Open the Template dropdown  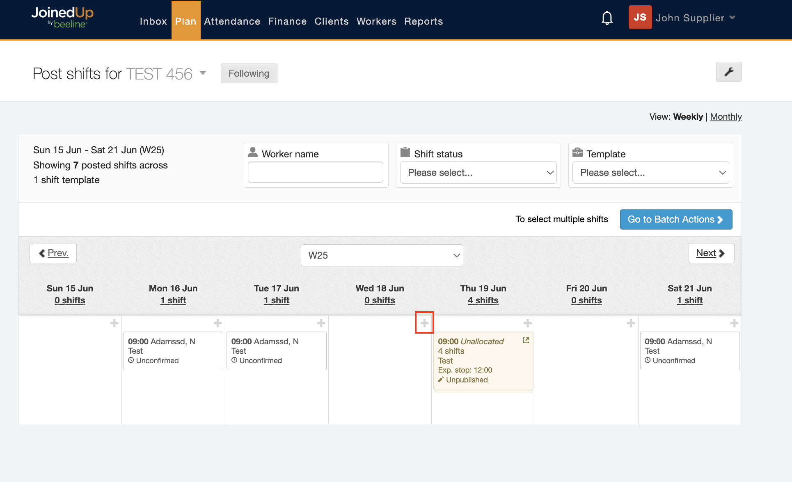tap(650, 173)
